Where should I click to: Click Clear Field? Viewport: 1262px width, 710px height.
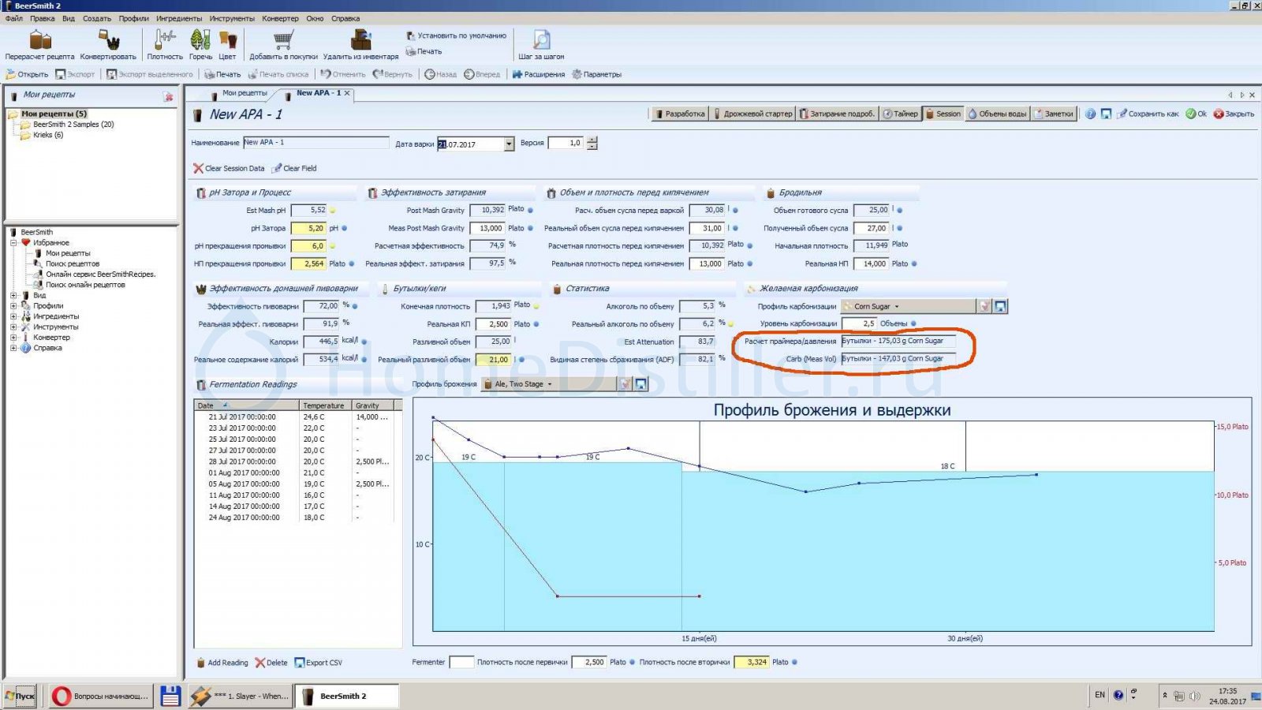pyautogui.click(x=294, y=168)
